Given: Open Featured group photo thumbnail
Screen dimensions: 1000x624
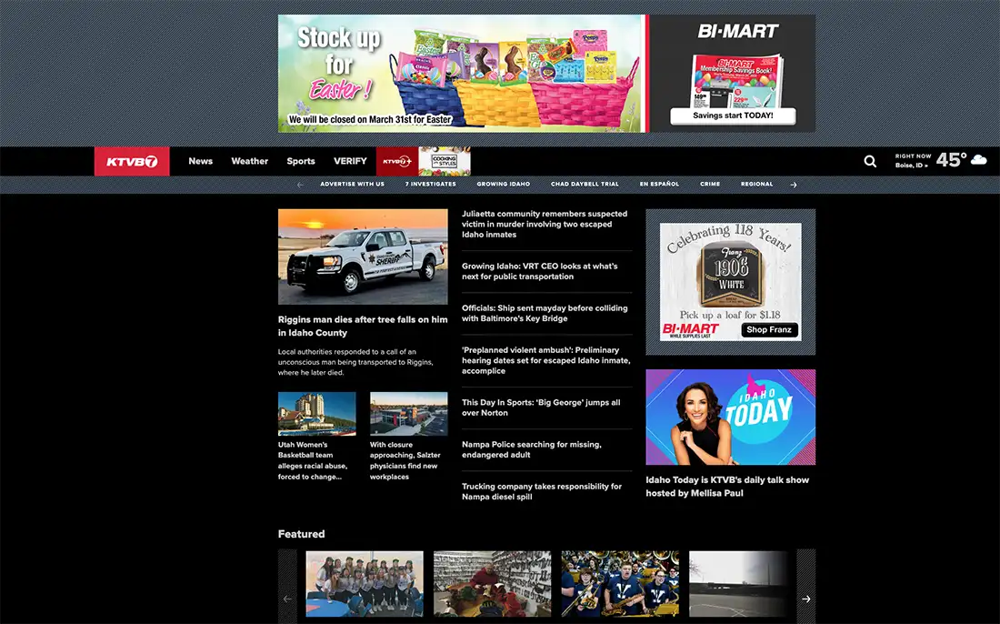Looking at the screenshot, I should tap(365, 584).
